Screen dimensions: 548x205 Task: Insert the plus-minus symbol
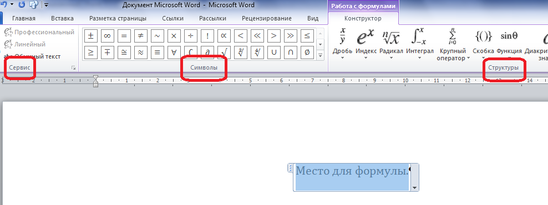coord(91,35)
